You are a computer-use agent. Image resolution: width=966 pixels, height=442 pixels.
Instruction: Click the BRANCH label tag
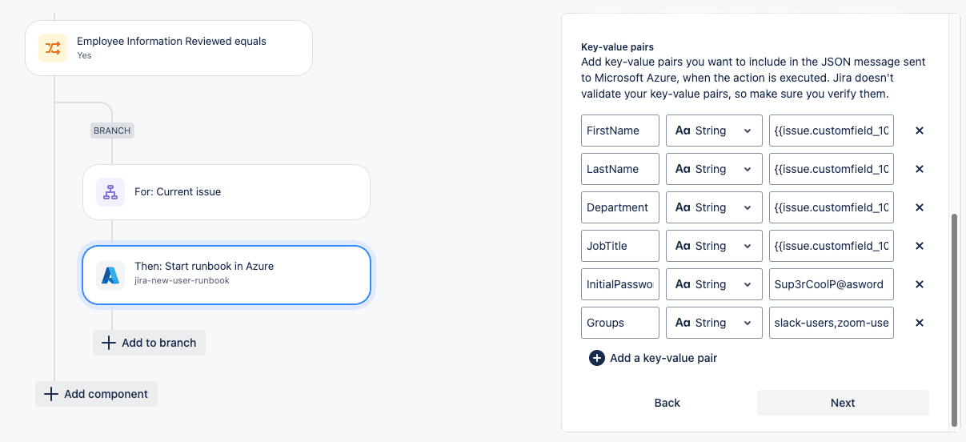(x=112, y=131)
